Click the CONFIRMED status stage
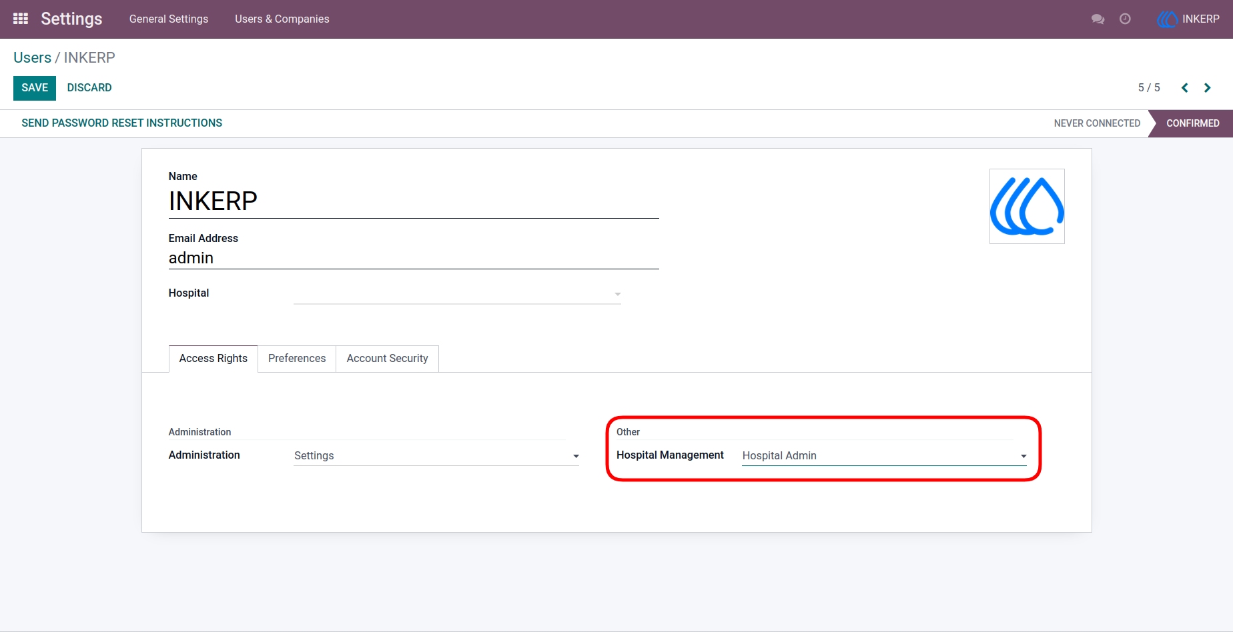Image resolution: width=1233 pixels, height=632 pixels. (x=1192, y=123)
